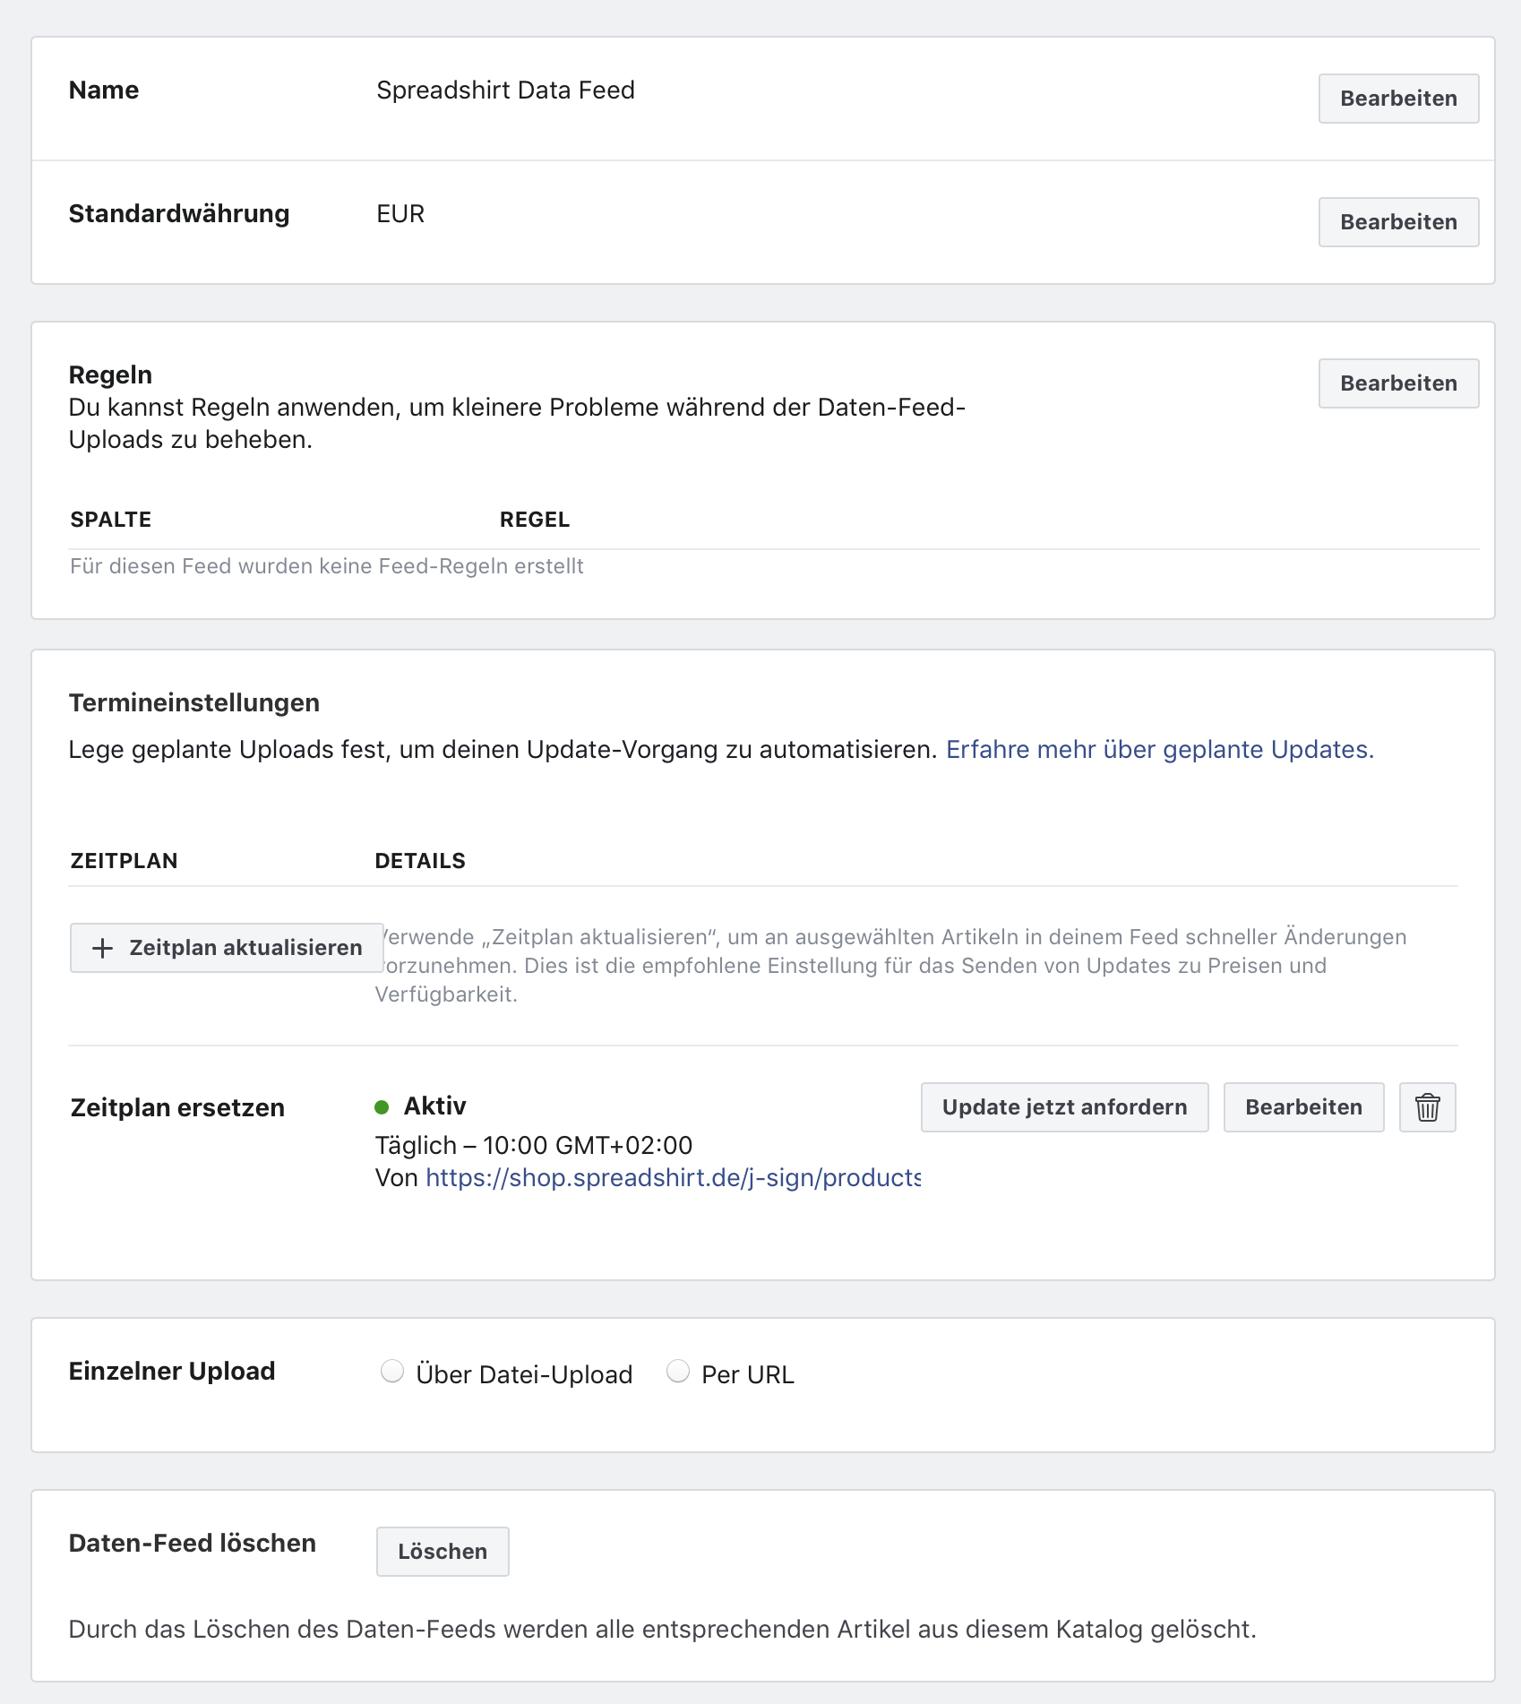Click the trash icon to delete schedule
Screen dimensions: 1521x1704
(1427, 1107)
